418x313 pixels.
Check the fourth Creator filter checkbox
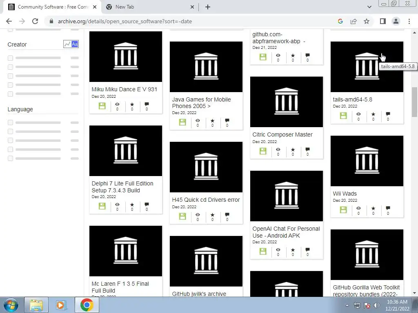[x=10, y=85]
